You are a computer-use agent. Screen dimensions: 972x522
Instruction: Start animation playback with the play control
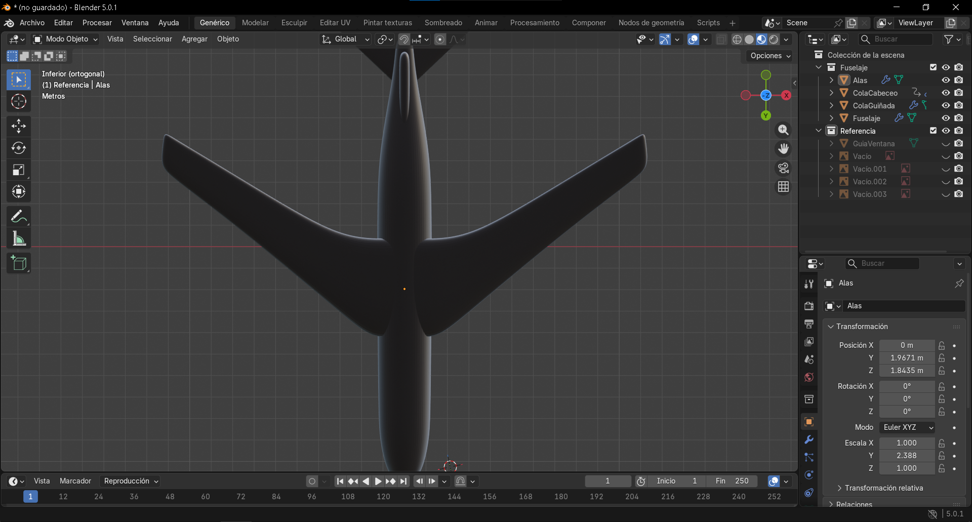click(378, 481)
